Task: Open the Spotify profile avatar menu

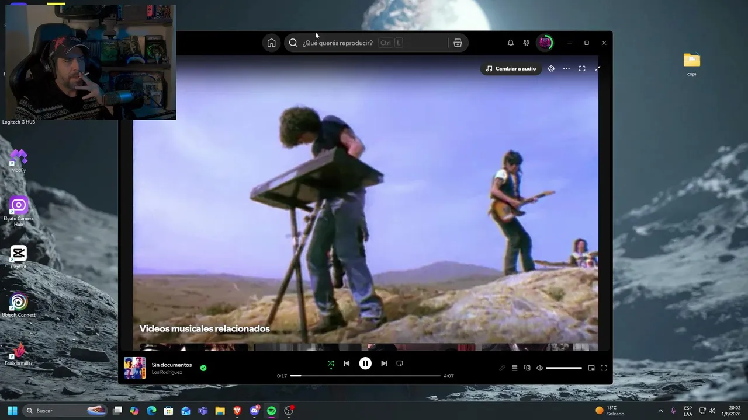Action: pos(545,43)
